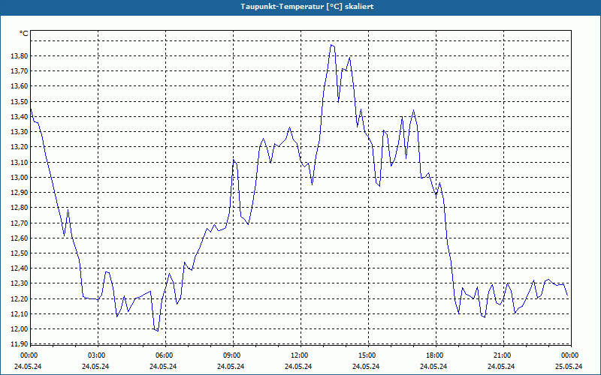
Task: Click the '15:00' time axis label
Action: [367, 355]
